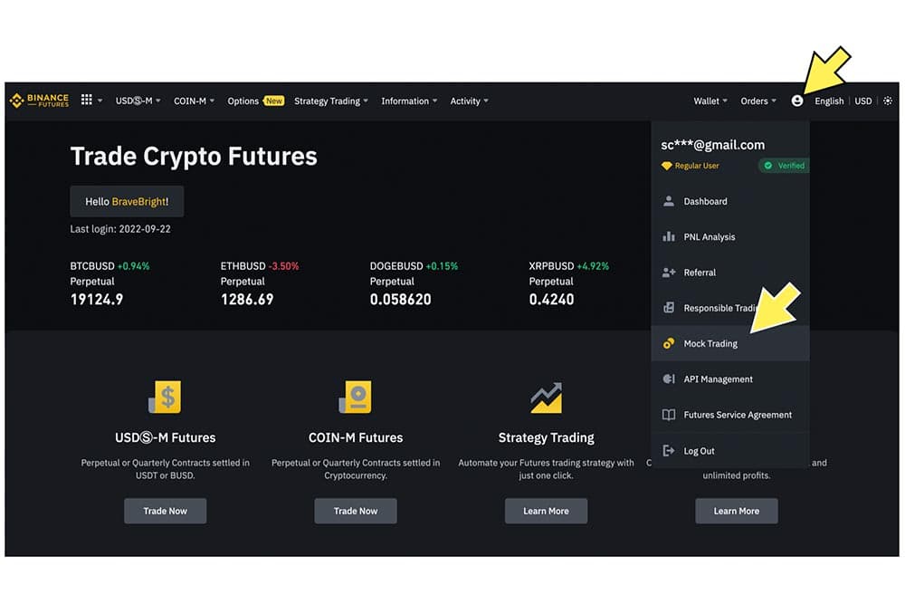Click the Hello BraveBright greeting box

click(x=127, y=202)
